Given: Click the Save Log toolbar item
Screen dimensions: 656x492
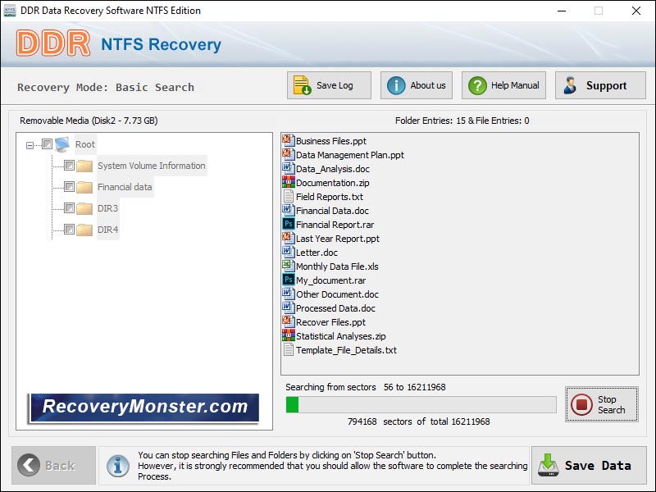Looking at the screenshot, I should (328, 84).
